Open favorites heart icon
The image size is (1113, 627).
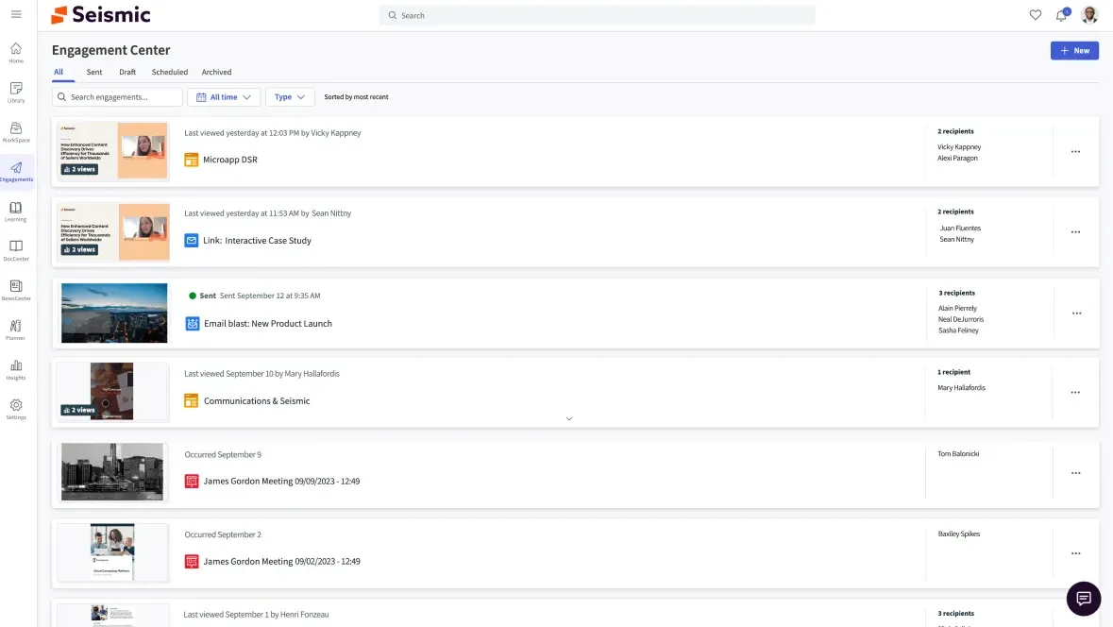coord(1035,15)
